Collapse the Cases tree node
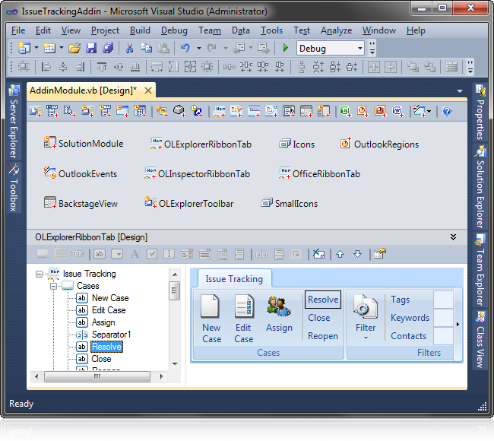This screenshot has width=494, height=441. (x=53, y=286)
